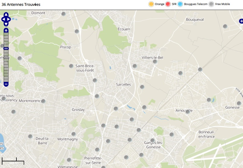Toggle the Free Mobile operator filter
243x168 pixels.
click(211, 4)
